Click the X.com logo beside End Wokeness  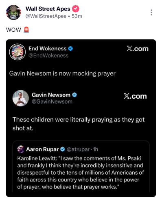tap(138, 49)
